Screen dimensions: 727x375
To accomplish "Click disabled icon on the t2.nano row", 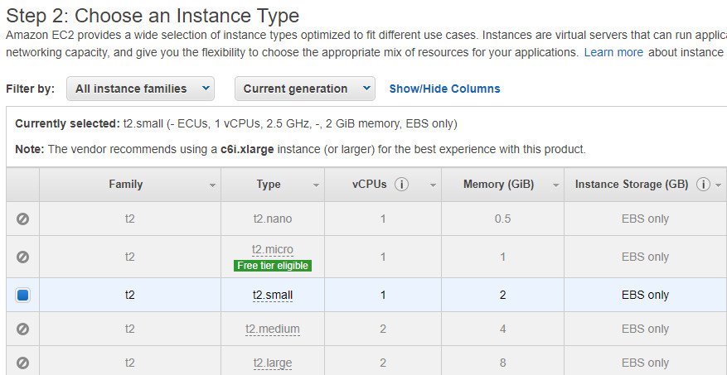I will [x=22, y=219].
